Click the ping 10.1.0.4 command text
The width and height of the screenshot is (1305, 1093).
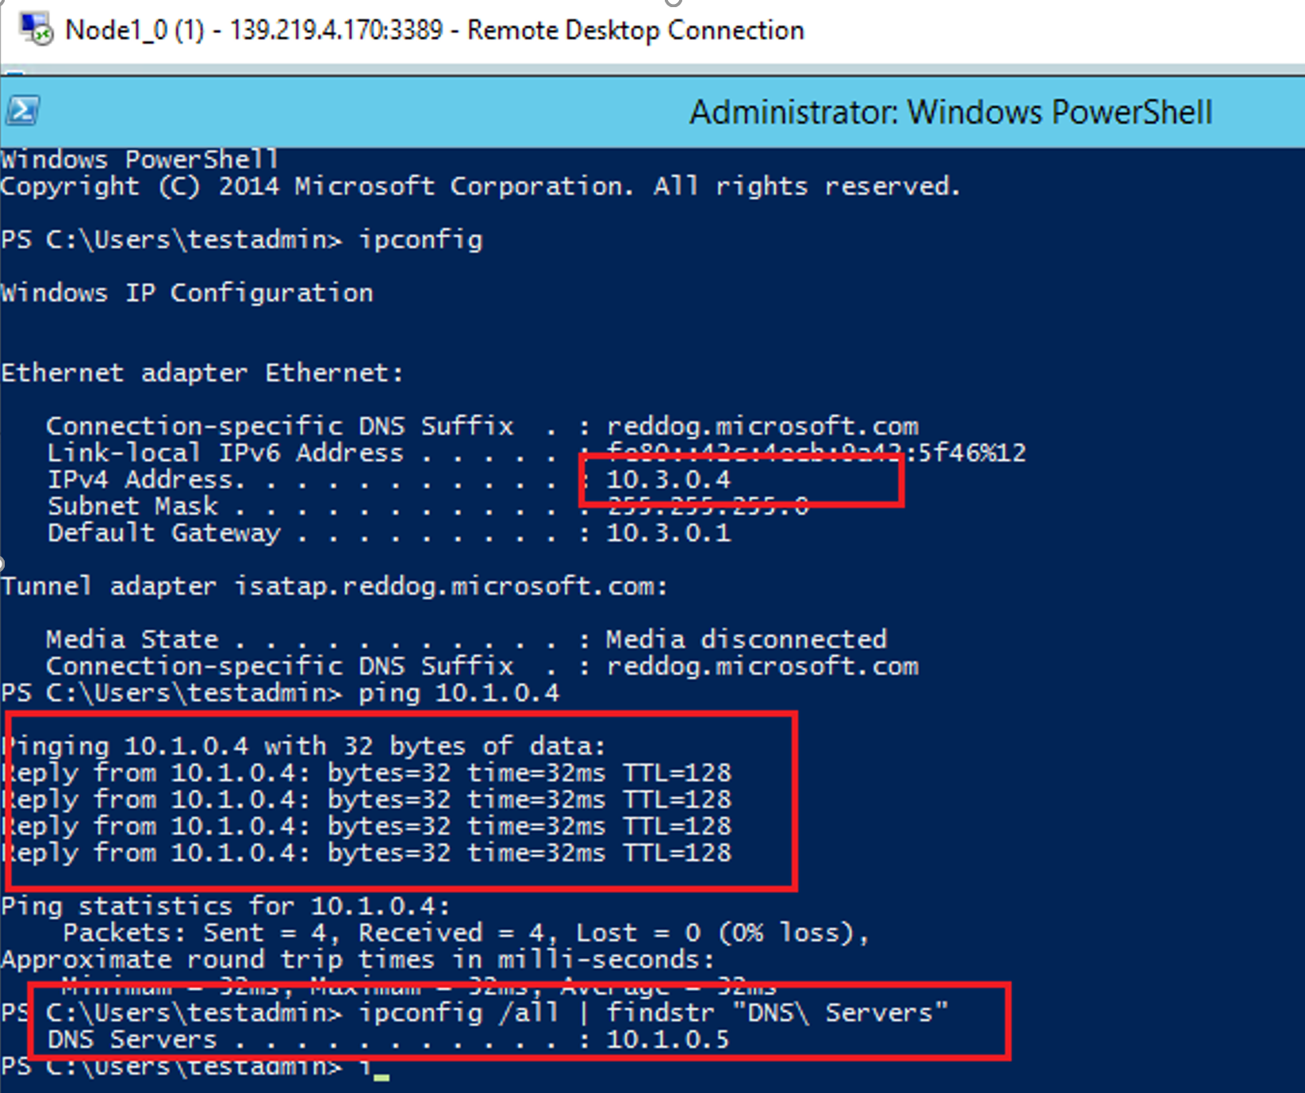coord(459,693)
